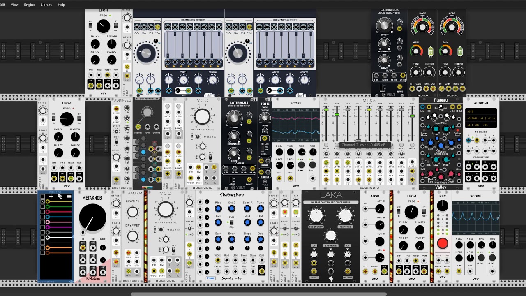
Task: Mute channel 8 on the MIX8 mixer
Action: point(401,145)
